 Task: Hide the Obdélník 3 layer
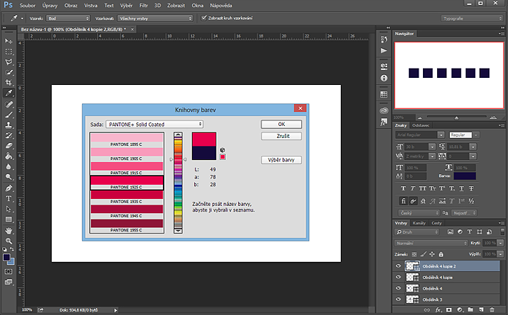398,299
